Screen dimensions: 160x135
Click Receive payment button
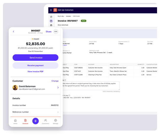click(x=35, y=65)
